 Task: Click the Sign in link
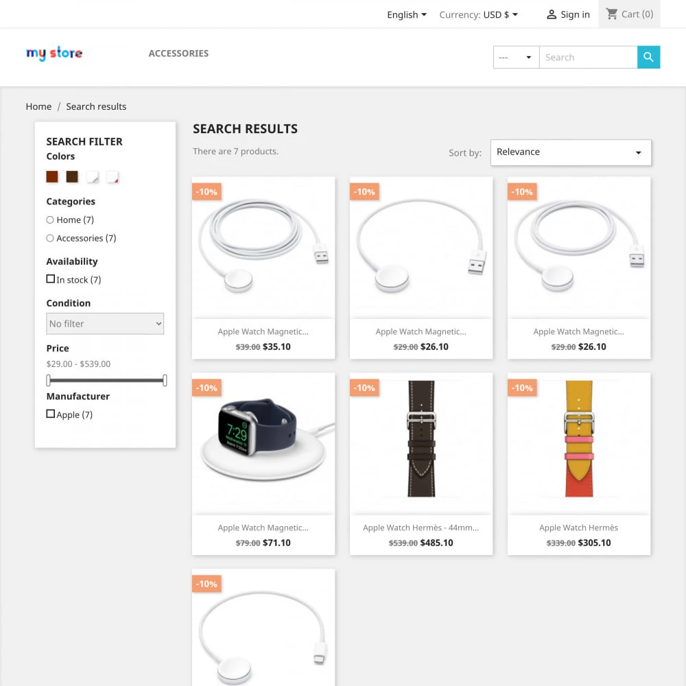575,14
